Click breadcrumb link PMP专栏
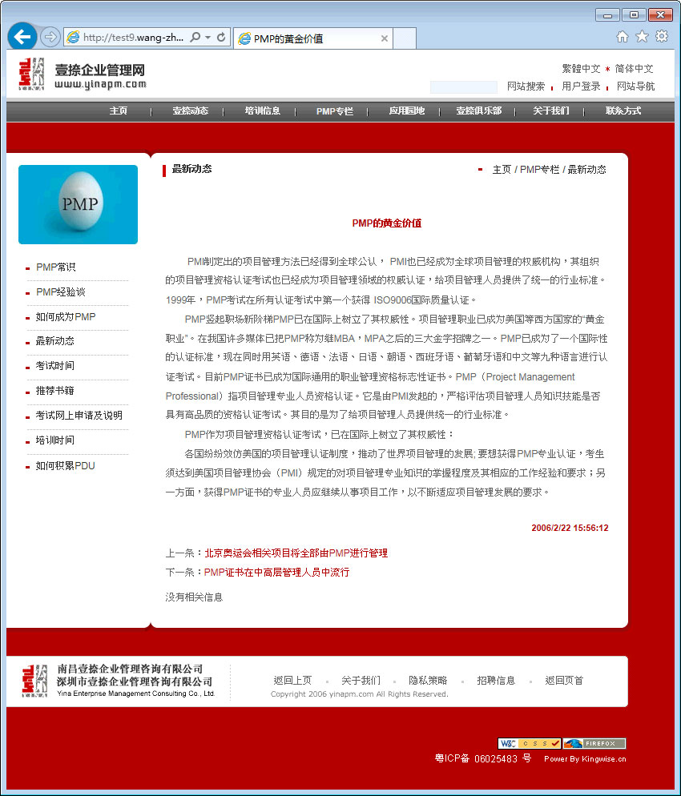 pos(539,170)
